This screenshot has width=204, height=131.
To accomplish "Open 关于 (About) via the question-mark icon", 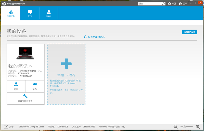I will coord(180,4).
